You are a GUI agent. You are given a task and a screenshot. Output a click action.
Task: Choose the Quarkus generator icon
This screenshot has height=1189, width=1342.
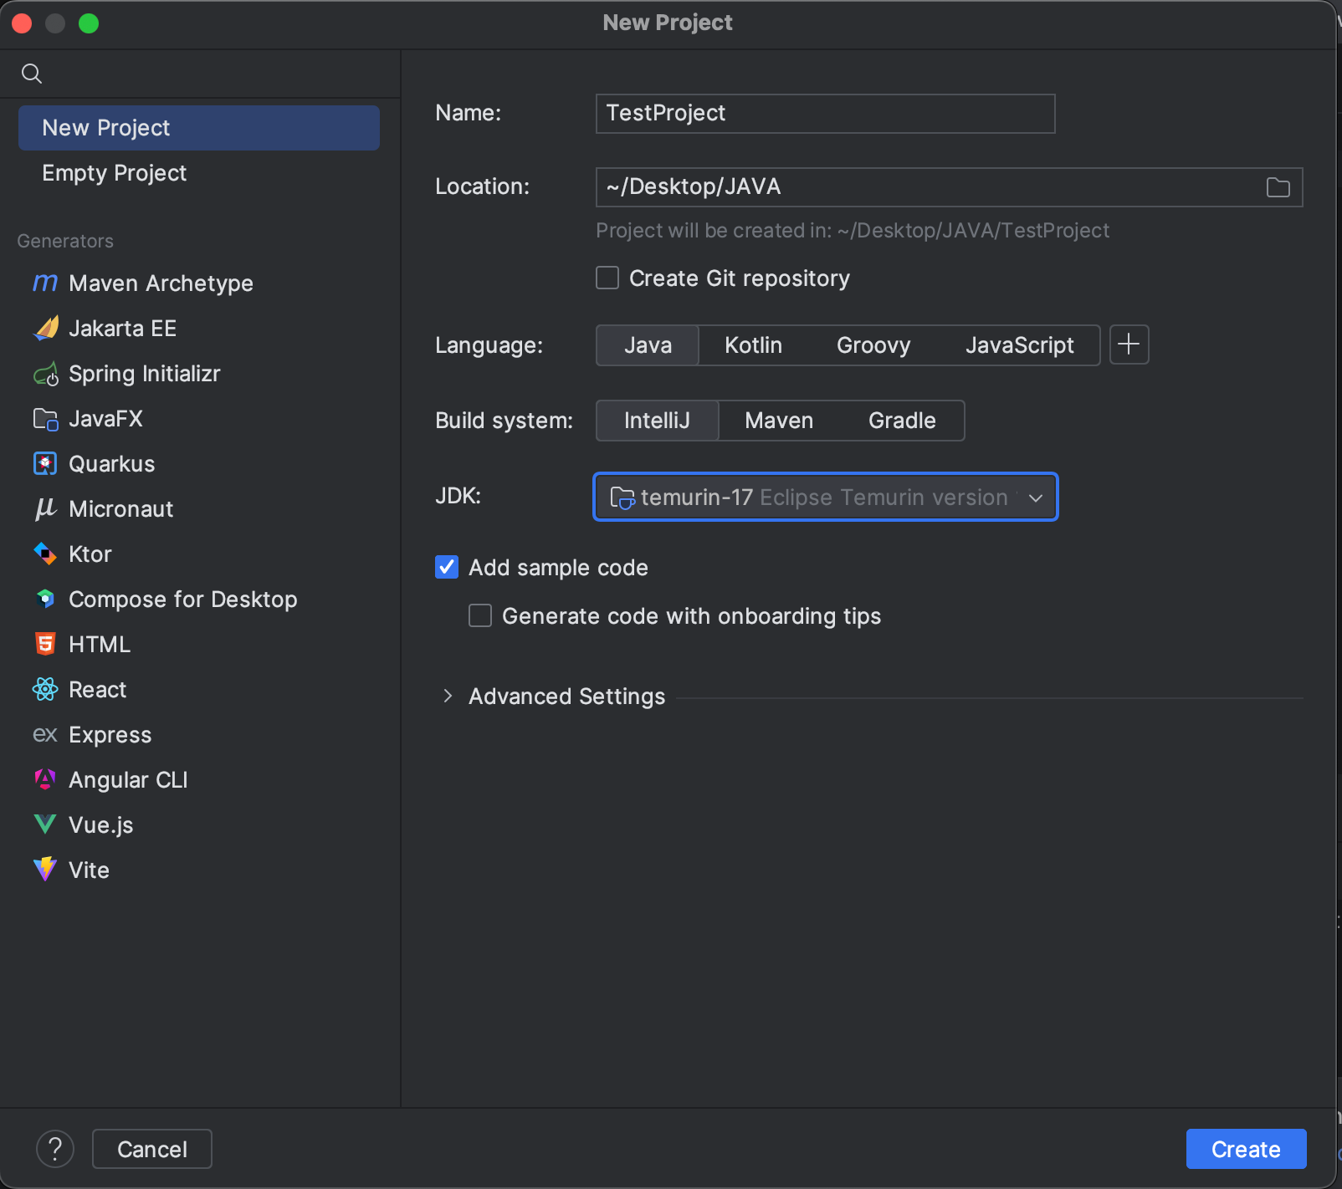tap(45, 464)
